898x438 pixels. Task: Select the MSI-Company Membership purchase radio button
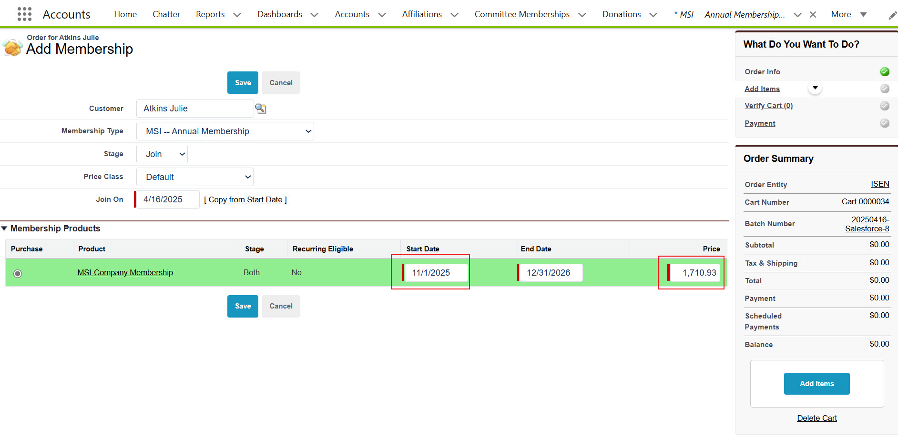point(18,273)
